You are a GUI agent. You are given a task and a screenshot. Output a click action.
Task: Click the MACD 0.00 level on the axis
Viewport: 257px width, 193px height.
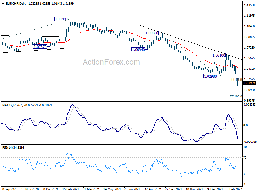[x=246, y=125]
